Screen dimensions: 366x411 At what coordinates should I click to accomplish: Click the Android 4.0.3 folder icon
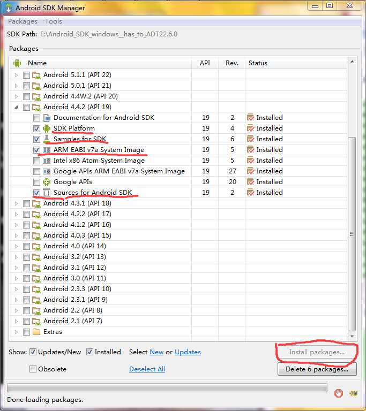click(x=36, y=235)
